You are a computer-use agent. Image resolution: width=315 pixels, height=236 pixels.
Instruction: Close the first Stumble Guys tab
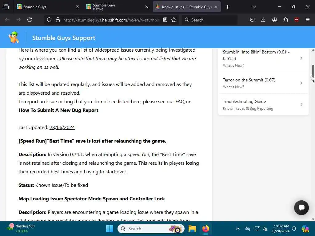click(x=78, y=7)
